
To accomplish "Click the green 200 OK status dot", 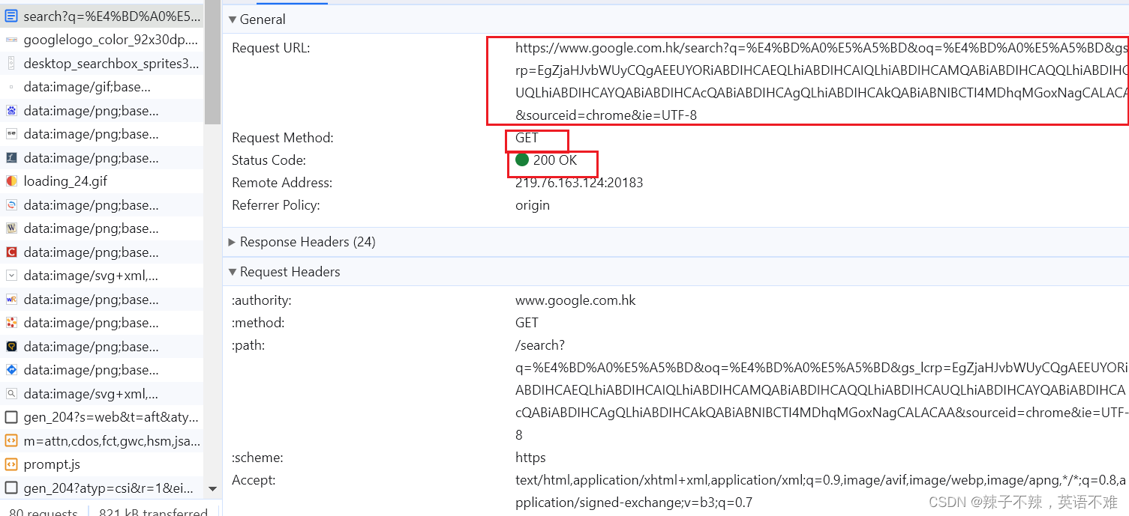I will coord(522,160).
